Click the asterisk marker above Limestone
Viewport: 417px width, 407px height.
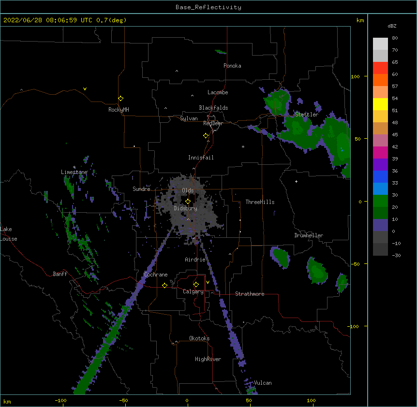[74, 167]
